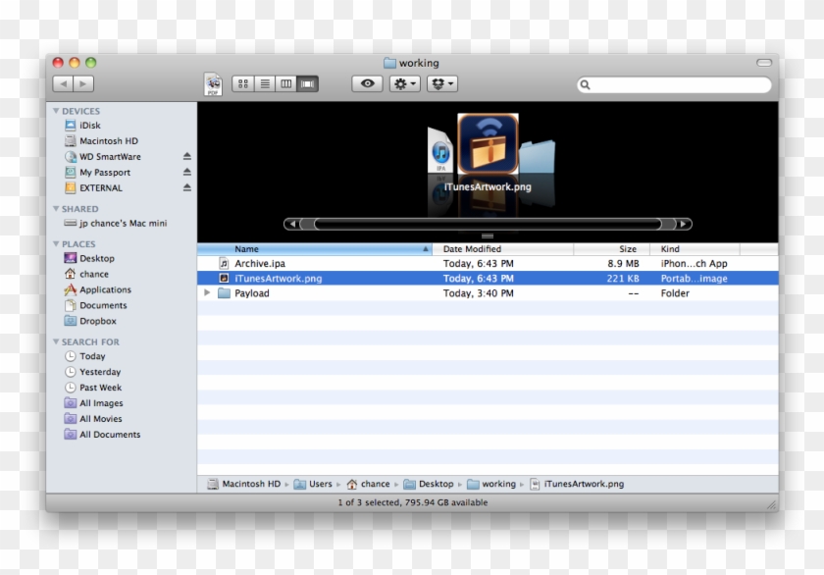Expand the Payload folder disclosure triangle
Viewport: 824px width, 575px height.
tap(206, 292)
